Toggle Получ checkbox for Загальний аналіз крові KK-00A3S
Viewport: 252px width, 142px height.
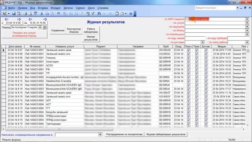189,50
